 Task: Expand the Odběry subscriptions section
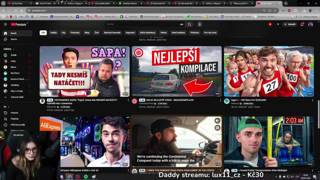9,49
